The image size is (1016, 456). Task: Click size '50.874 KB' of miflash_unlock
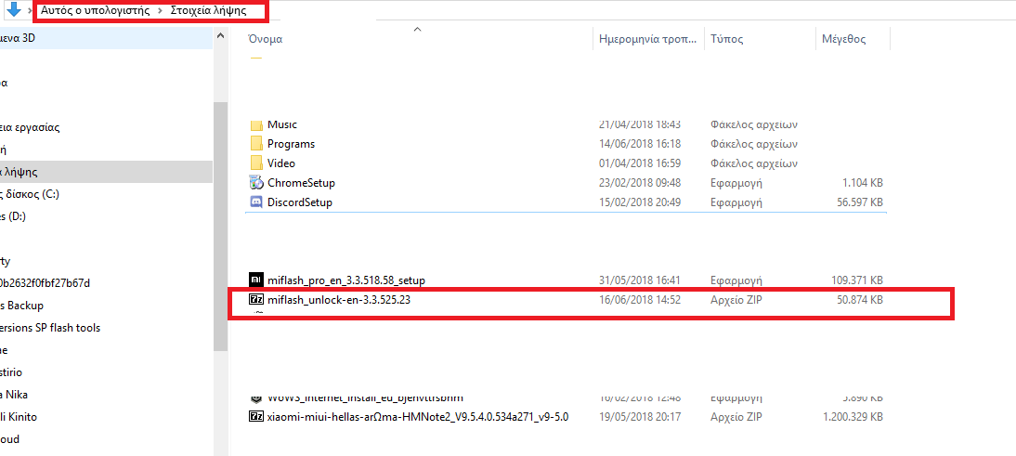point(860,300)
